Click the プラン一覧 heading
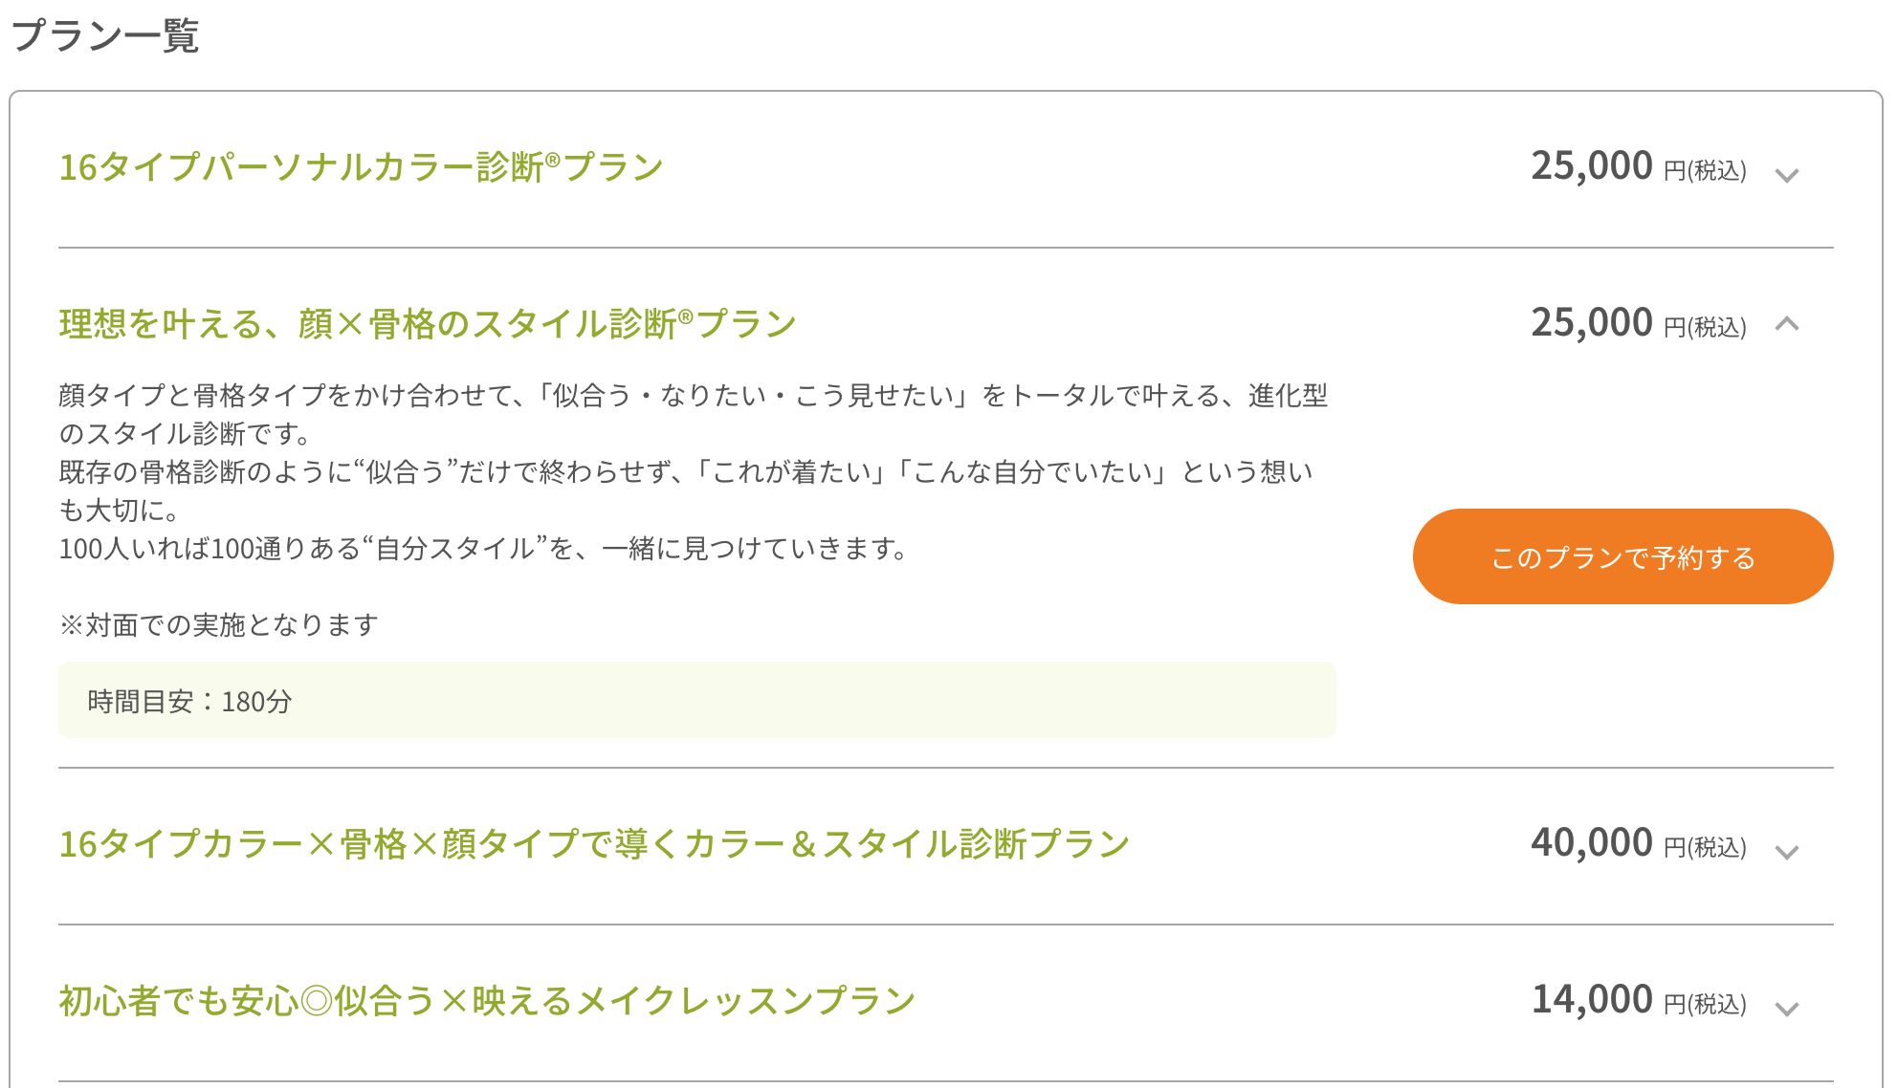The image size is (1898, 1088). pyautogui.click(x=105, y=36)
